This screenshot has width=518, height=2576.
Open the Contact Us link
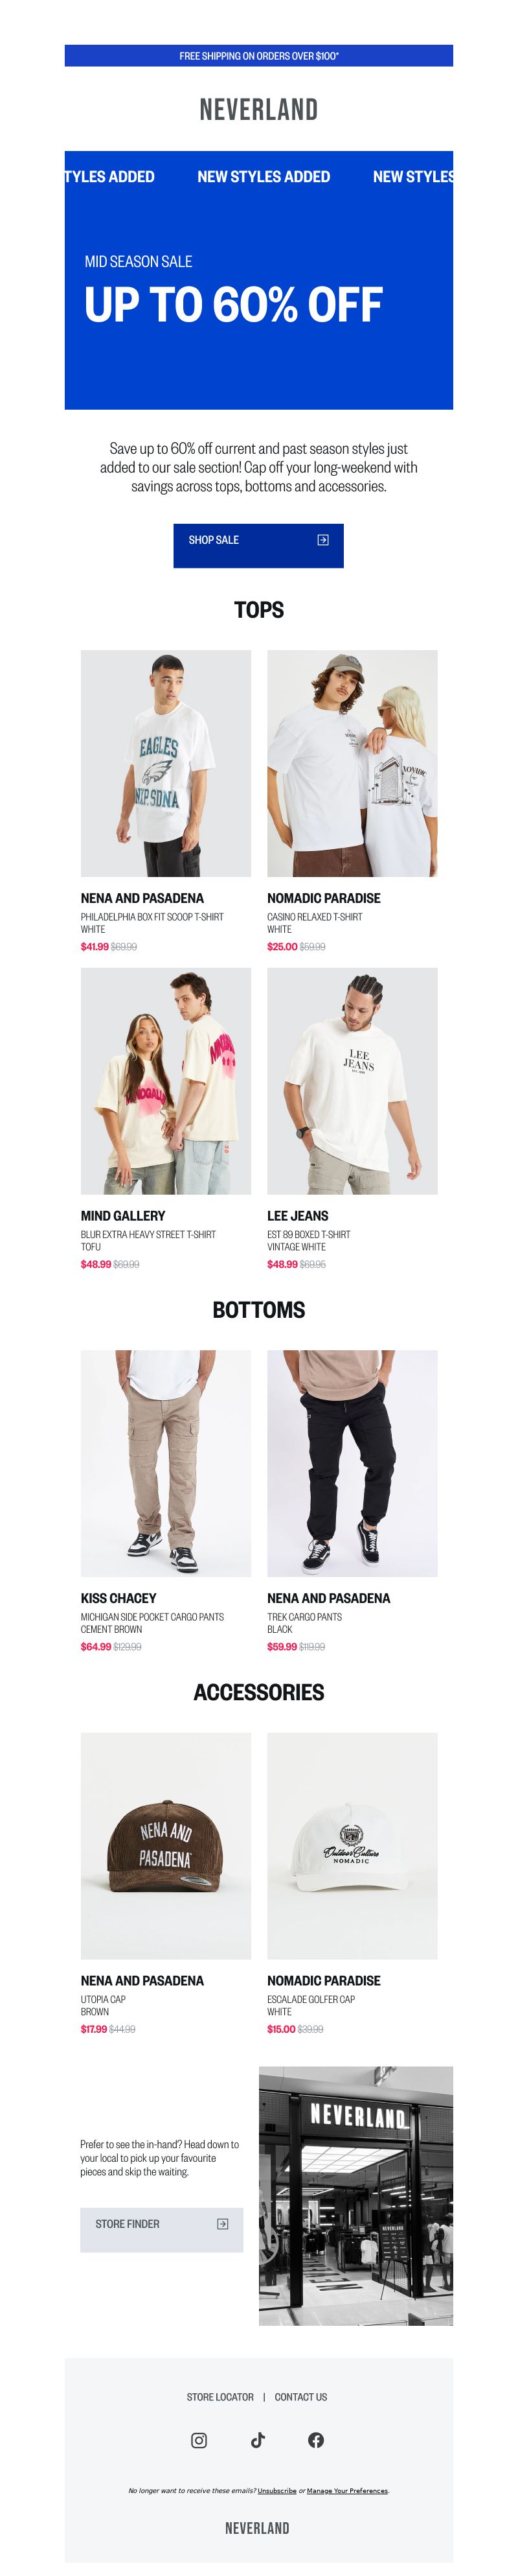[300, 2396]
